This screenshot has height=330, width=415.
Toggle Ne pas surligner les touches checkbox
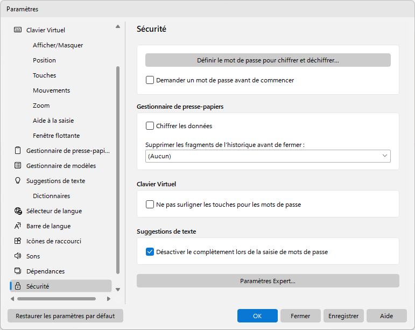pyautogui.click(x=150, y=204)
